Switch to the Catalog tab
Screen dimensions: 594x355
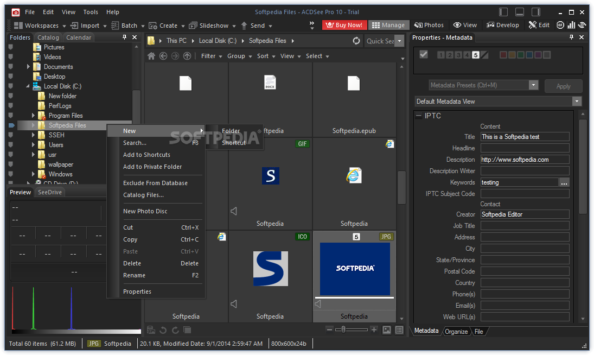(48, 37)
